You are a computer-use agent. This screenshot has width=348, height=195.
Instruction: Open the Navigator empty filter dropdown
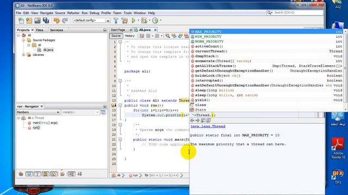[97, 112]
